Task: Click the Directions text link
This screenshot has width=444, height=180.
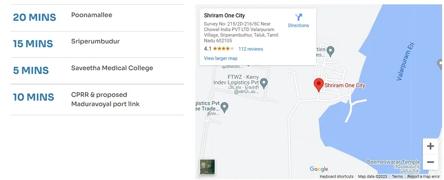Action: (298, 26)
